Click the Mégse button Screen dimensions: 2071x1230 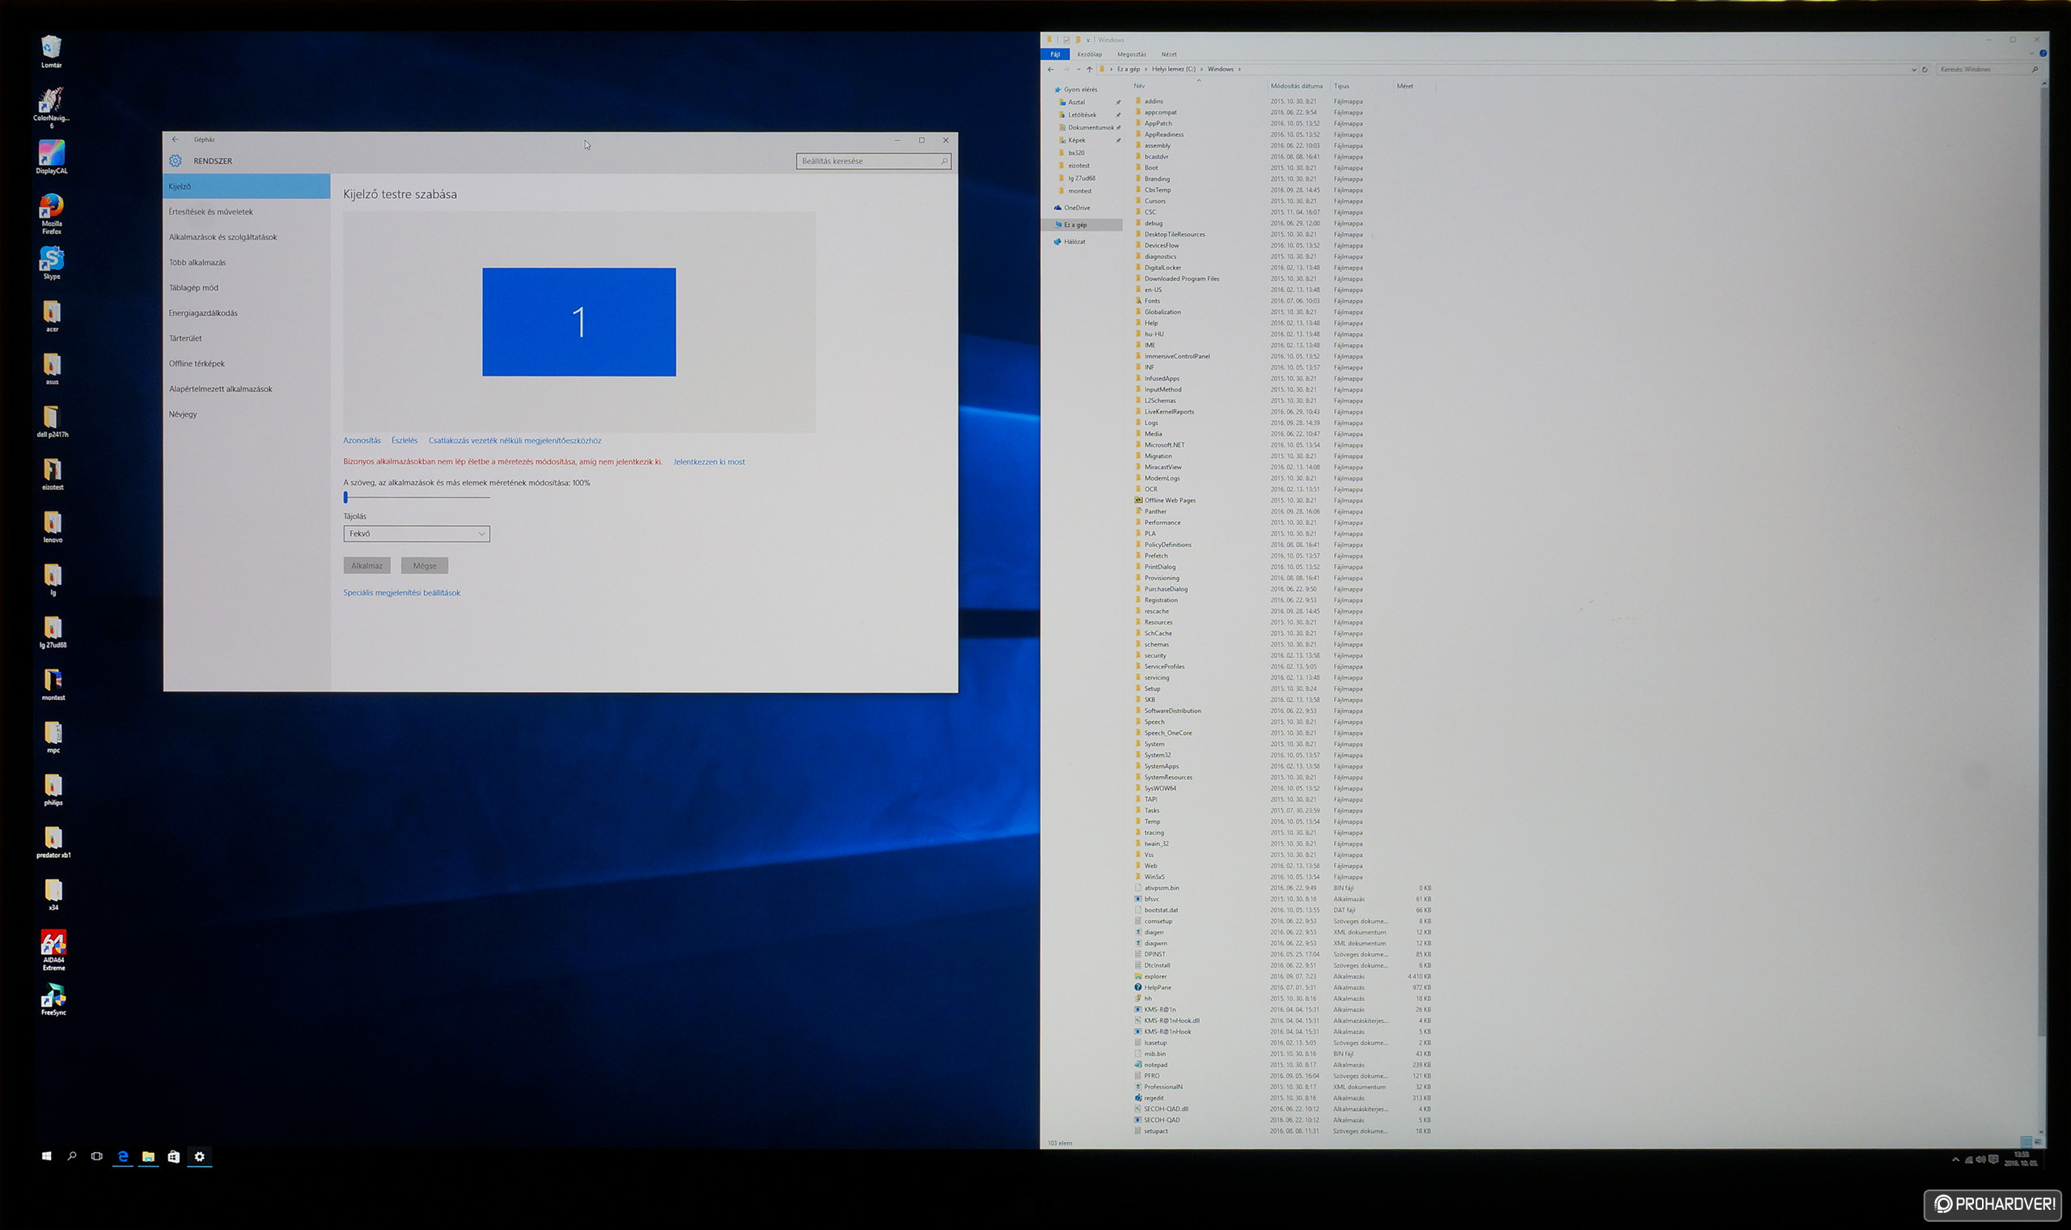coord(425,566)
